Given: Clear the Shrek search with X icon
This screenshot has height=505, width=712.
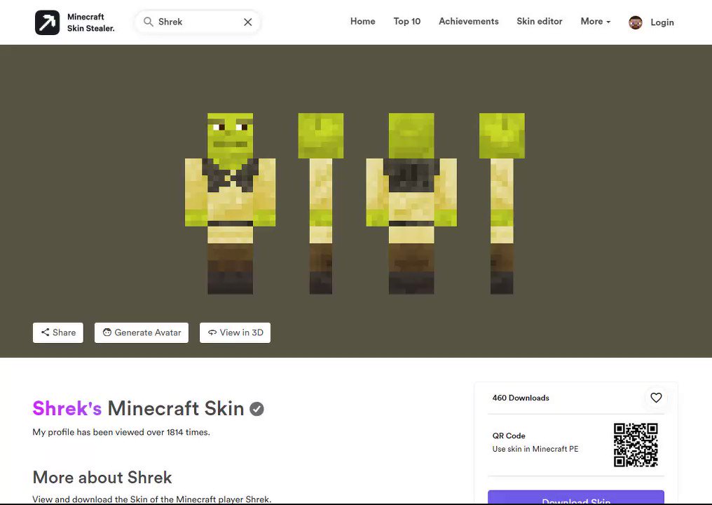Looking at the screenshot, I should (248, 22).
